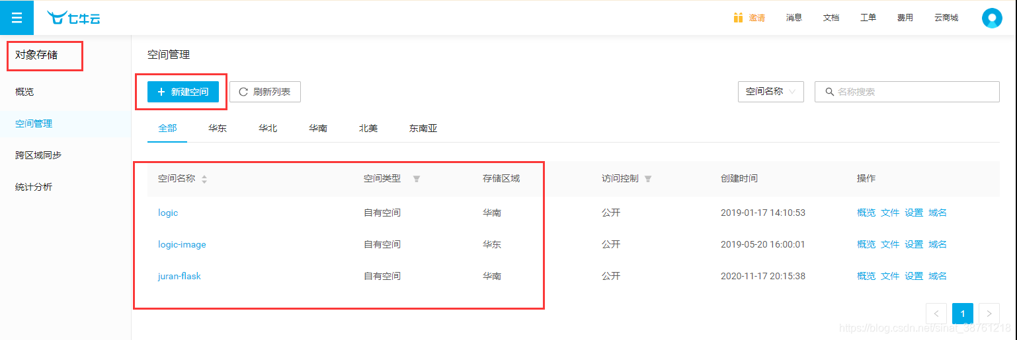Click the 对象存储 sidebar heading
The height and width of the screenshot is (340, 1017).
[x=36, y=55]
